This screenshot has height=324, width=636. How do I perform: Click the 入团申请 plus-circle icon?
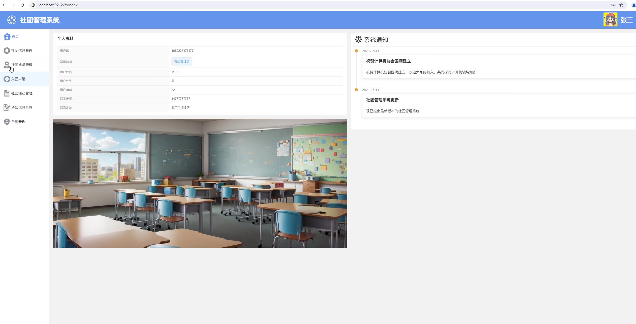click(x=7, y=79)
